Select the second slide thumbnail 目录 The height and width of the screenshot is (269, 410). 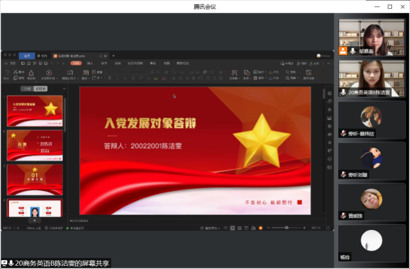point(34,145)
